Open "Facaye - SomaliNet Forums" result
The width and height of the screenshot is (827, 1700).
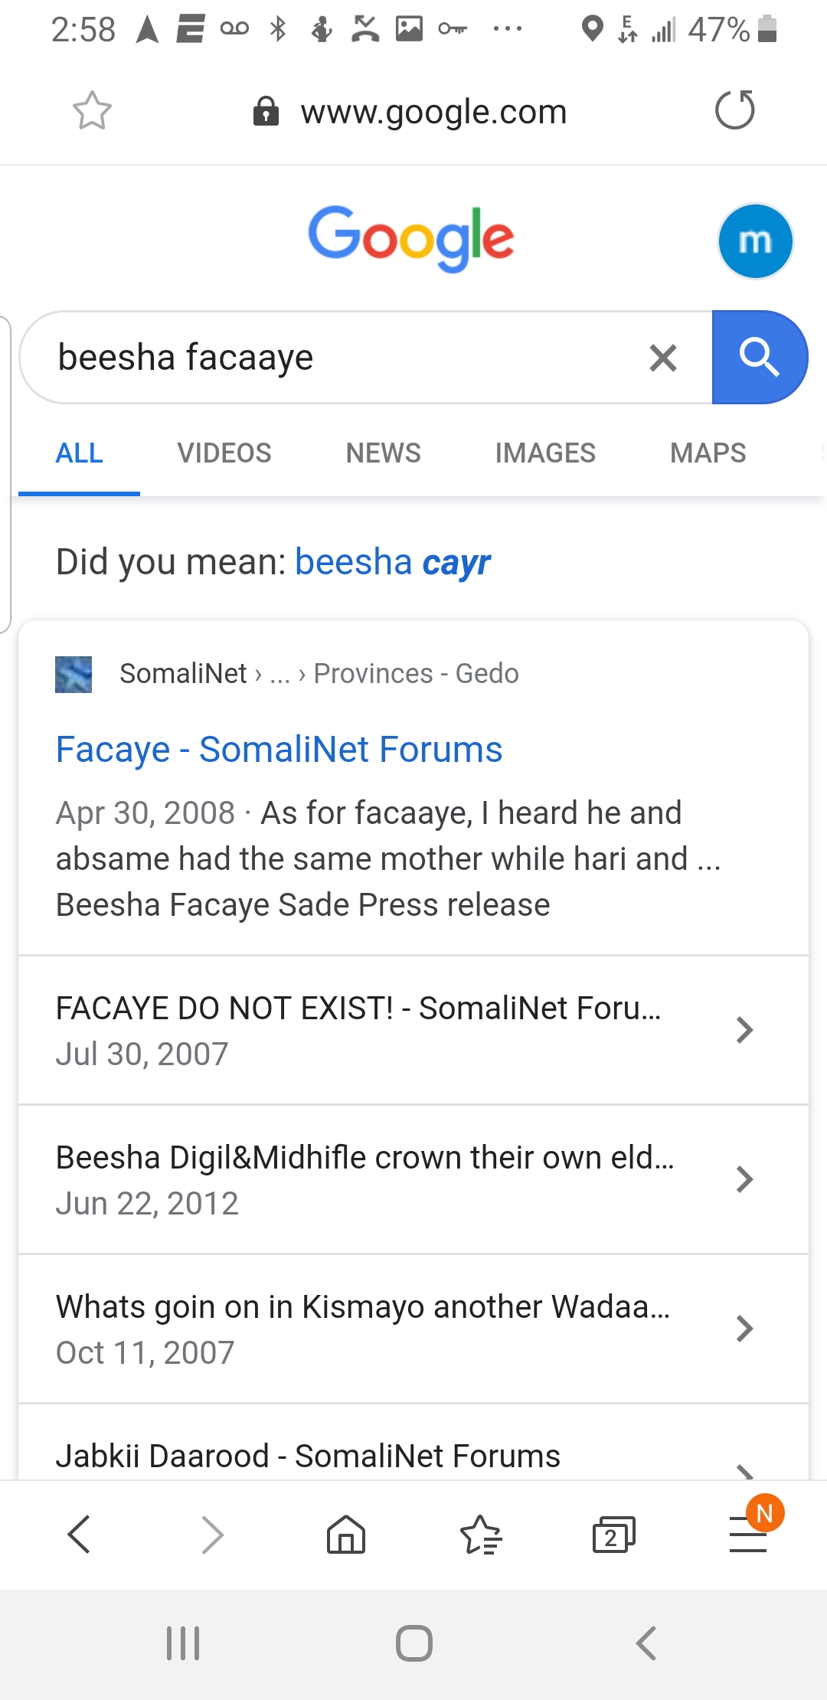click(279, 750)
